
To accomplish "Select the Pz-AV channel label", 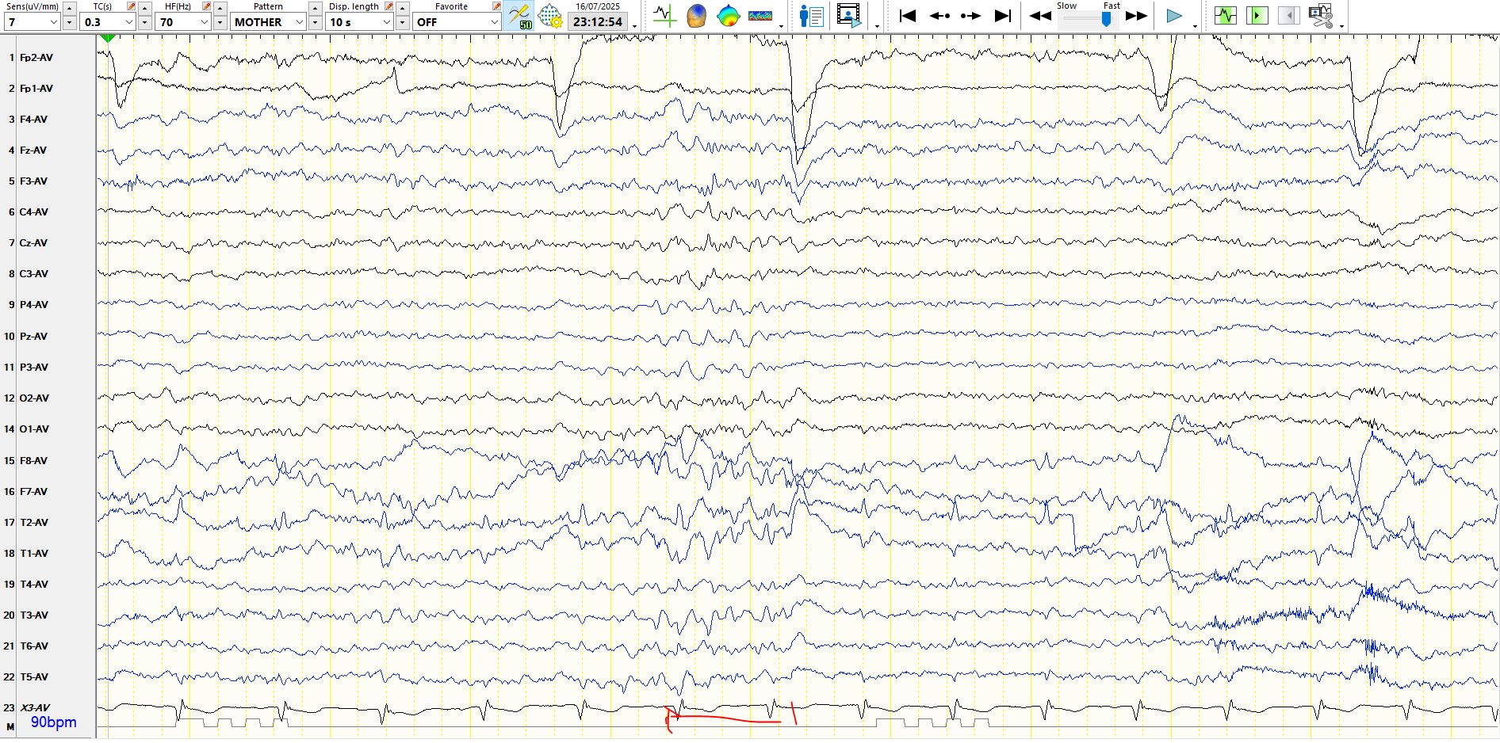I will 33,337.
